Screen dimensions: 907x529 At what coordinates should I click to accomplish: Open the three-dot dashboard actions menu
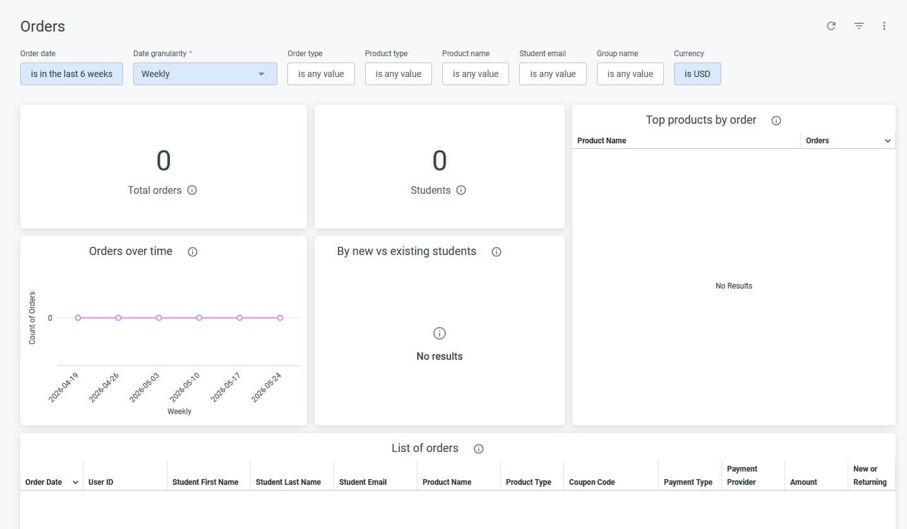click(884, 26)
